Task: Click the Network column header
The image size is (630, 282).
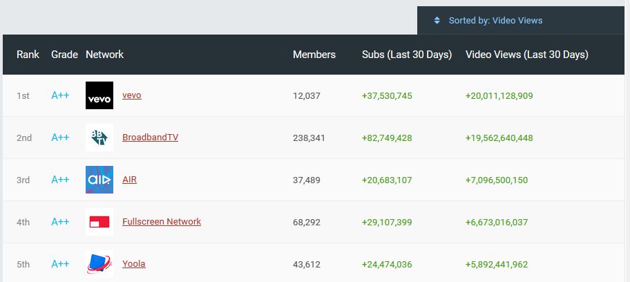Action: [104, 55]
